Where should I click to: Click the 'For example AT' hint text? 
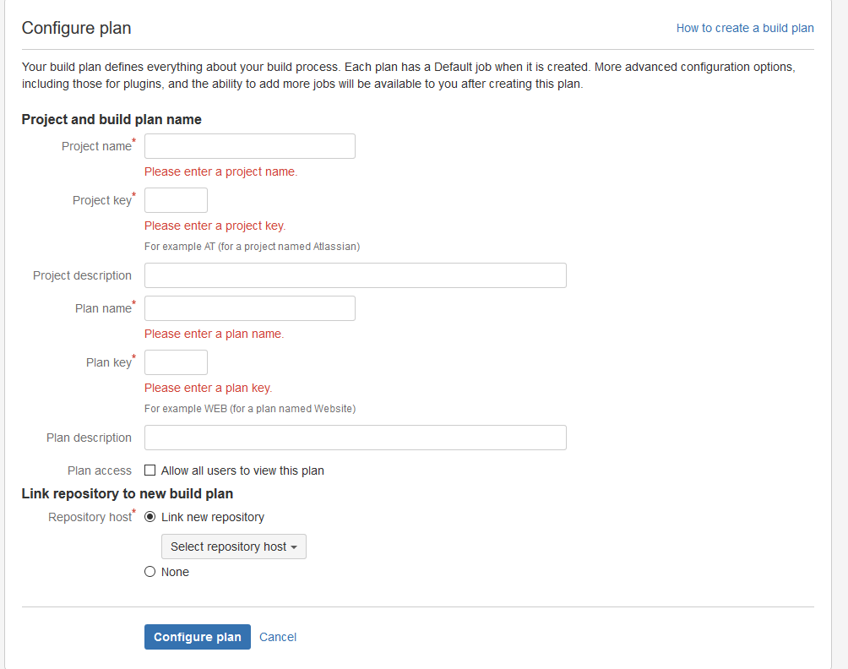(x=252, y=247)
